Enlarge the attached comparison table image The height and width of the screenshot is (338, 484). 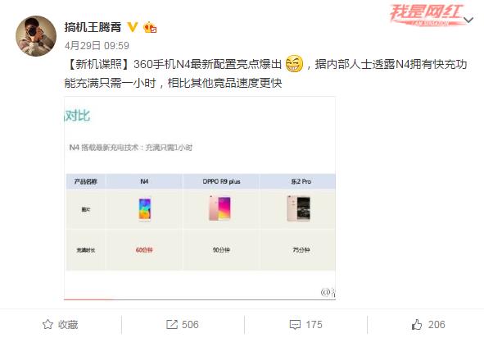(200, 199)
